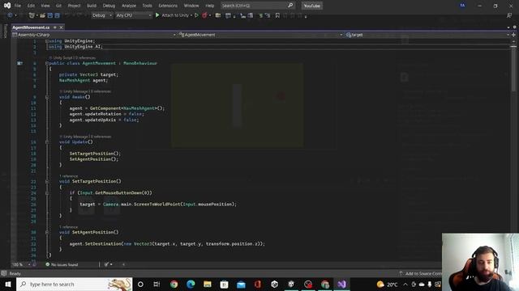Click the toolbar bookmark icon
Screen dimensions: 519x291
[x=277, y=15]
